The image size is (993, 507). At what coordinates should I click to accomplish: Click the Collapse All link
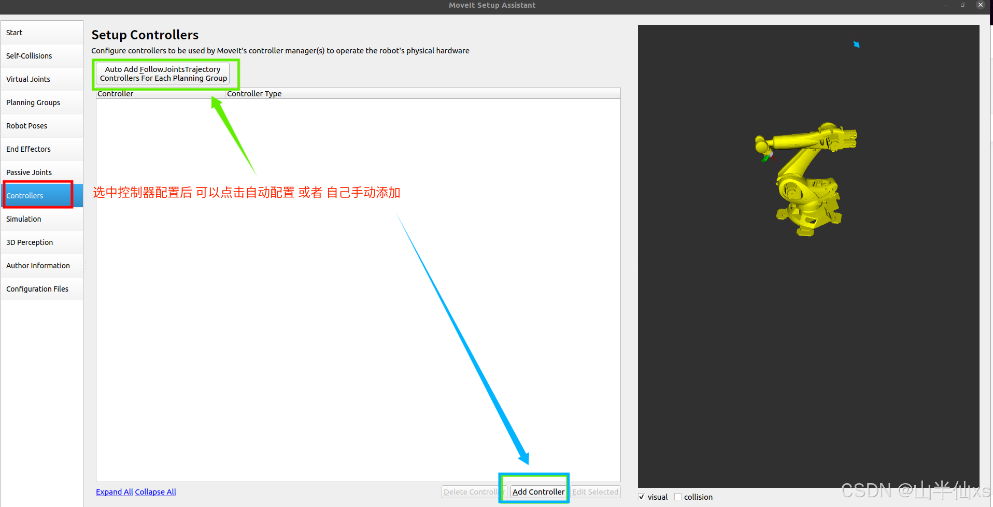tap(155, 492)
